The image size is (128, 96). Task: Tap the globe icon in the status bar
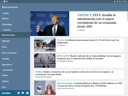pos(4,1)
